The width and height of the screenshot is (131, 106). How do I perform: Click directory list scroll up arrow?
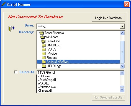click(122, 33)
